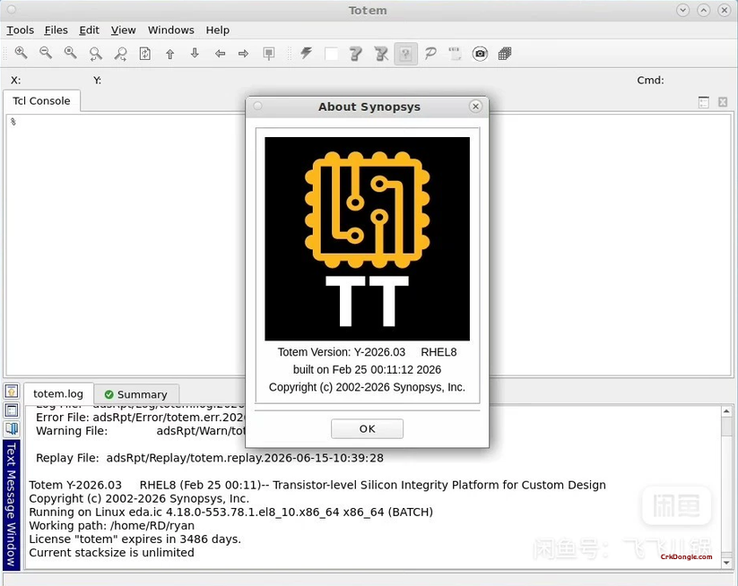This screenshot has height=586, width=738.
Task: Click the crossed-out question mark icon
Action: 381,54
